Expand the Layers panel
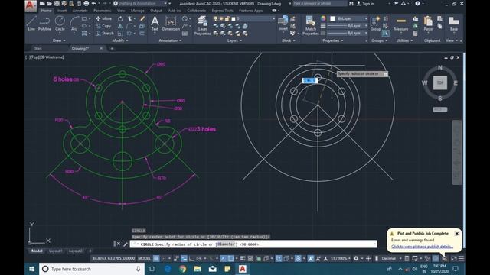Image resolution: width=490 pixels, height=275 pixels. pyautogui.click(x=234, y=40)
